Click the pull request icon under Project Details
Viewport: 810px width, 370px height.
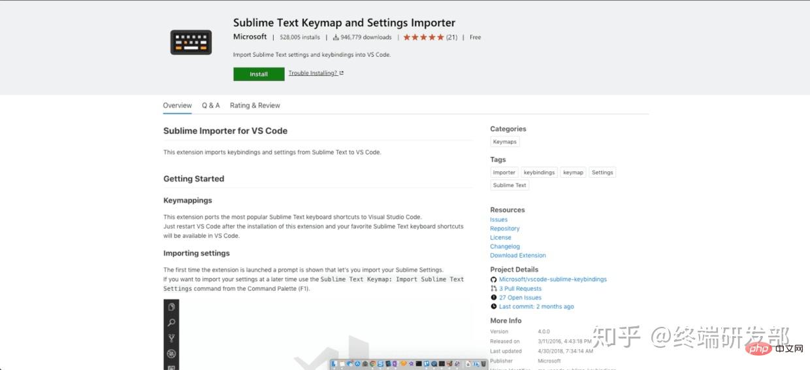pyautogui.click(x=494, y=288)
